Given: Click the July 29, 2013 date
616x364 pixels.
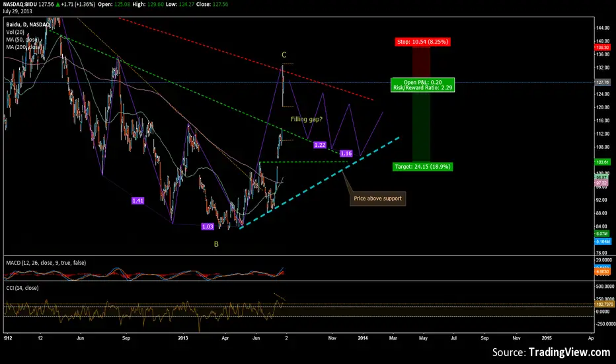Looking at the screenshot, I should 17,11.
